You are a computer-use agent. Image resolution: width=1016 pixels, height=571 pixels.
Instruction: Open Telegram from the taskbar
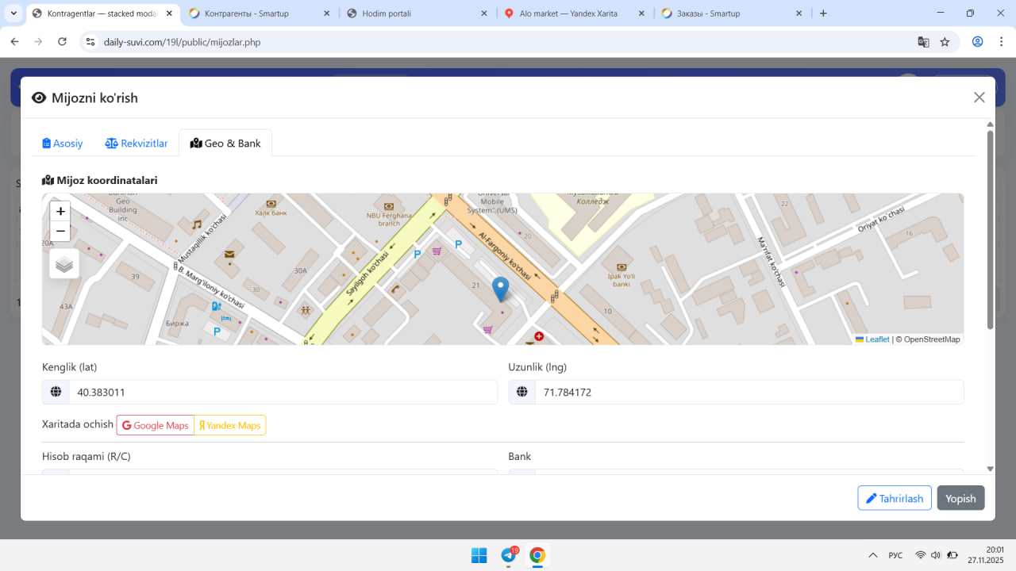coord(509,555)
